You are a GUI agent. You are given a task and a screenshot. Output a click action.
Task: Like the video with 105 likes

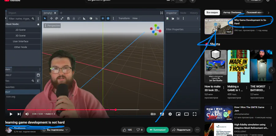pos(127,130)
